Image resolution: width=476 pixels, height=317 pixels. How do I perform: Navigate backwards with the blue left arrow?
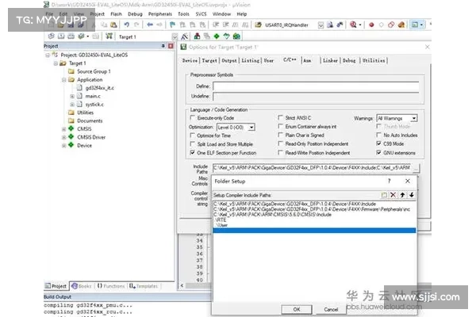pos(150,25)
